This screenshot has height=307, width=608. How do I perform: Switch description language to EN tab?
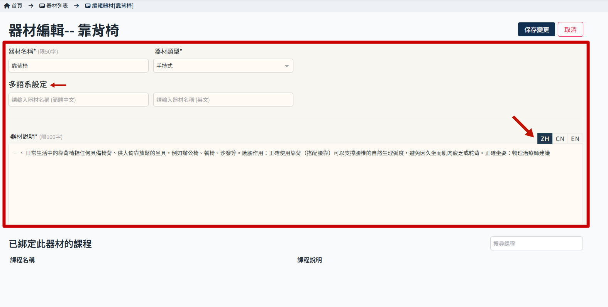(575, 139)
